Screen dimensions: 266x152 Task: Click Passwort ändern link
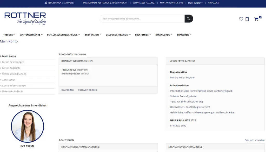click(87, 90)
